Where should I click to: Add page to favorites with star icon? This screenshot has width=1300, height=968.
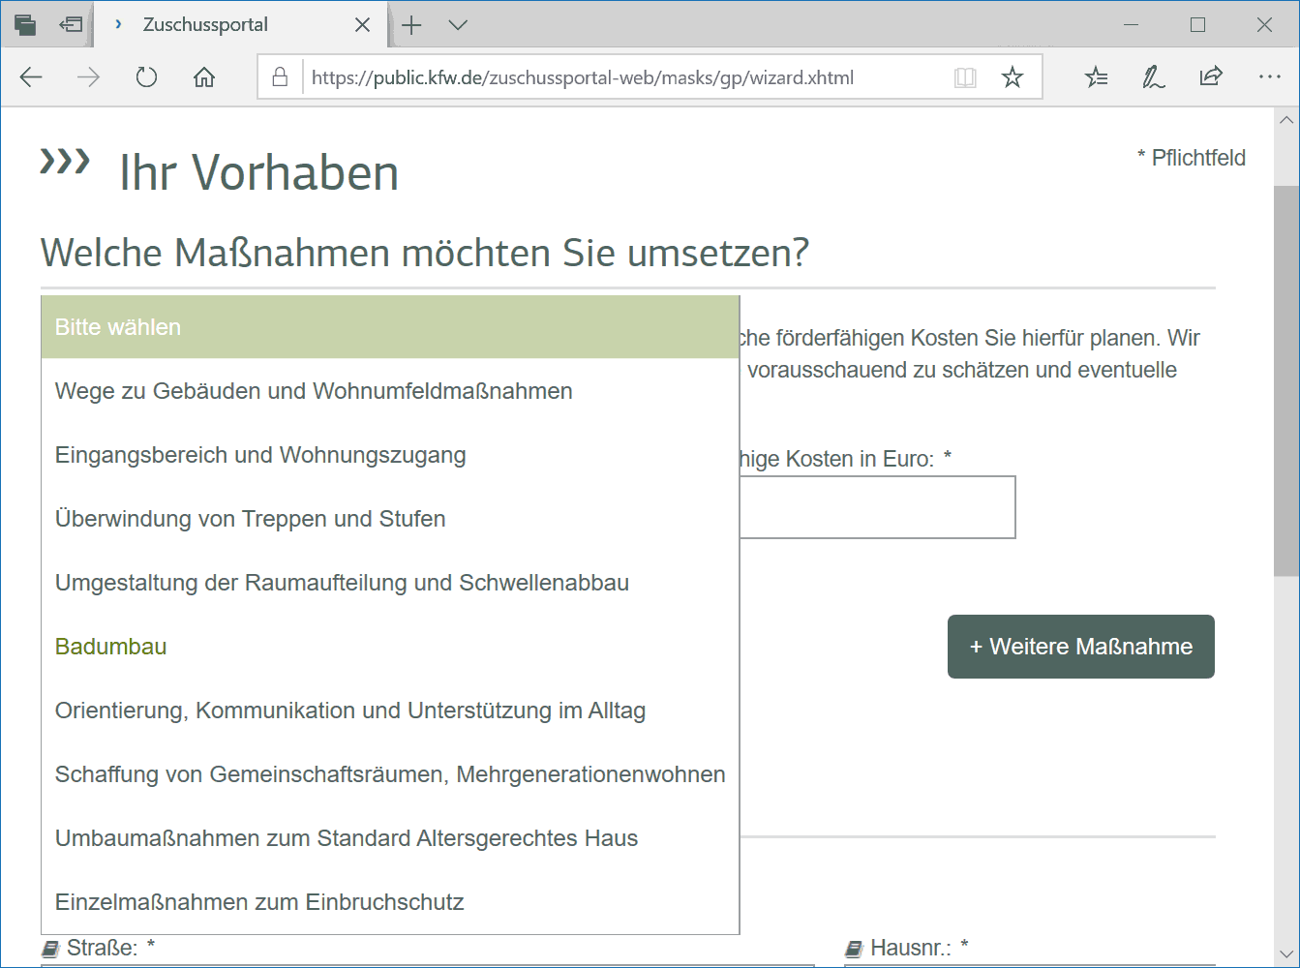(x=1012, y=77)
